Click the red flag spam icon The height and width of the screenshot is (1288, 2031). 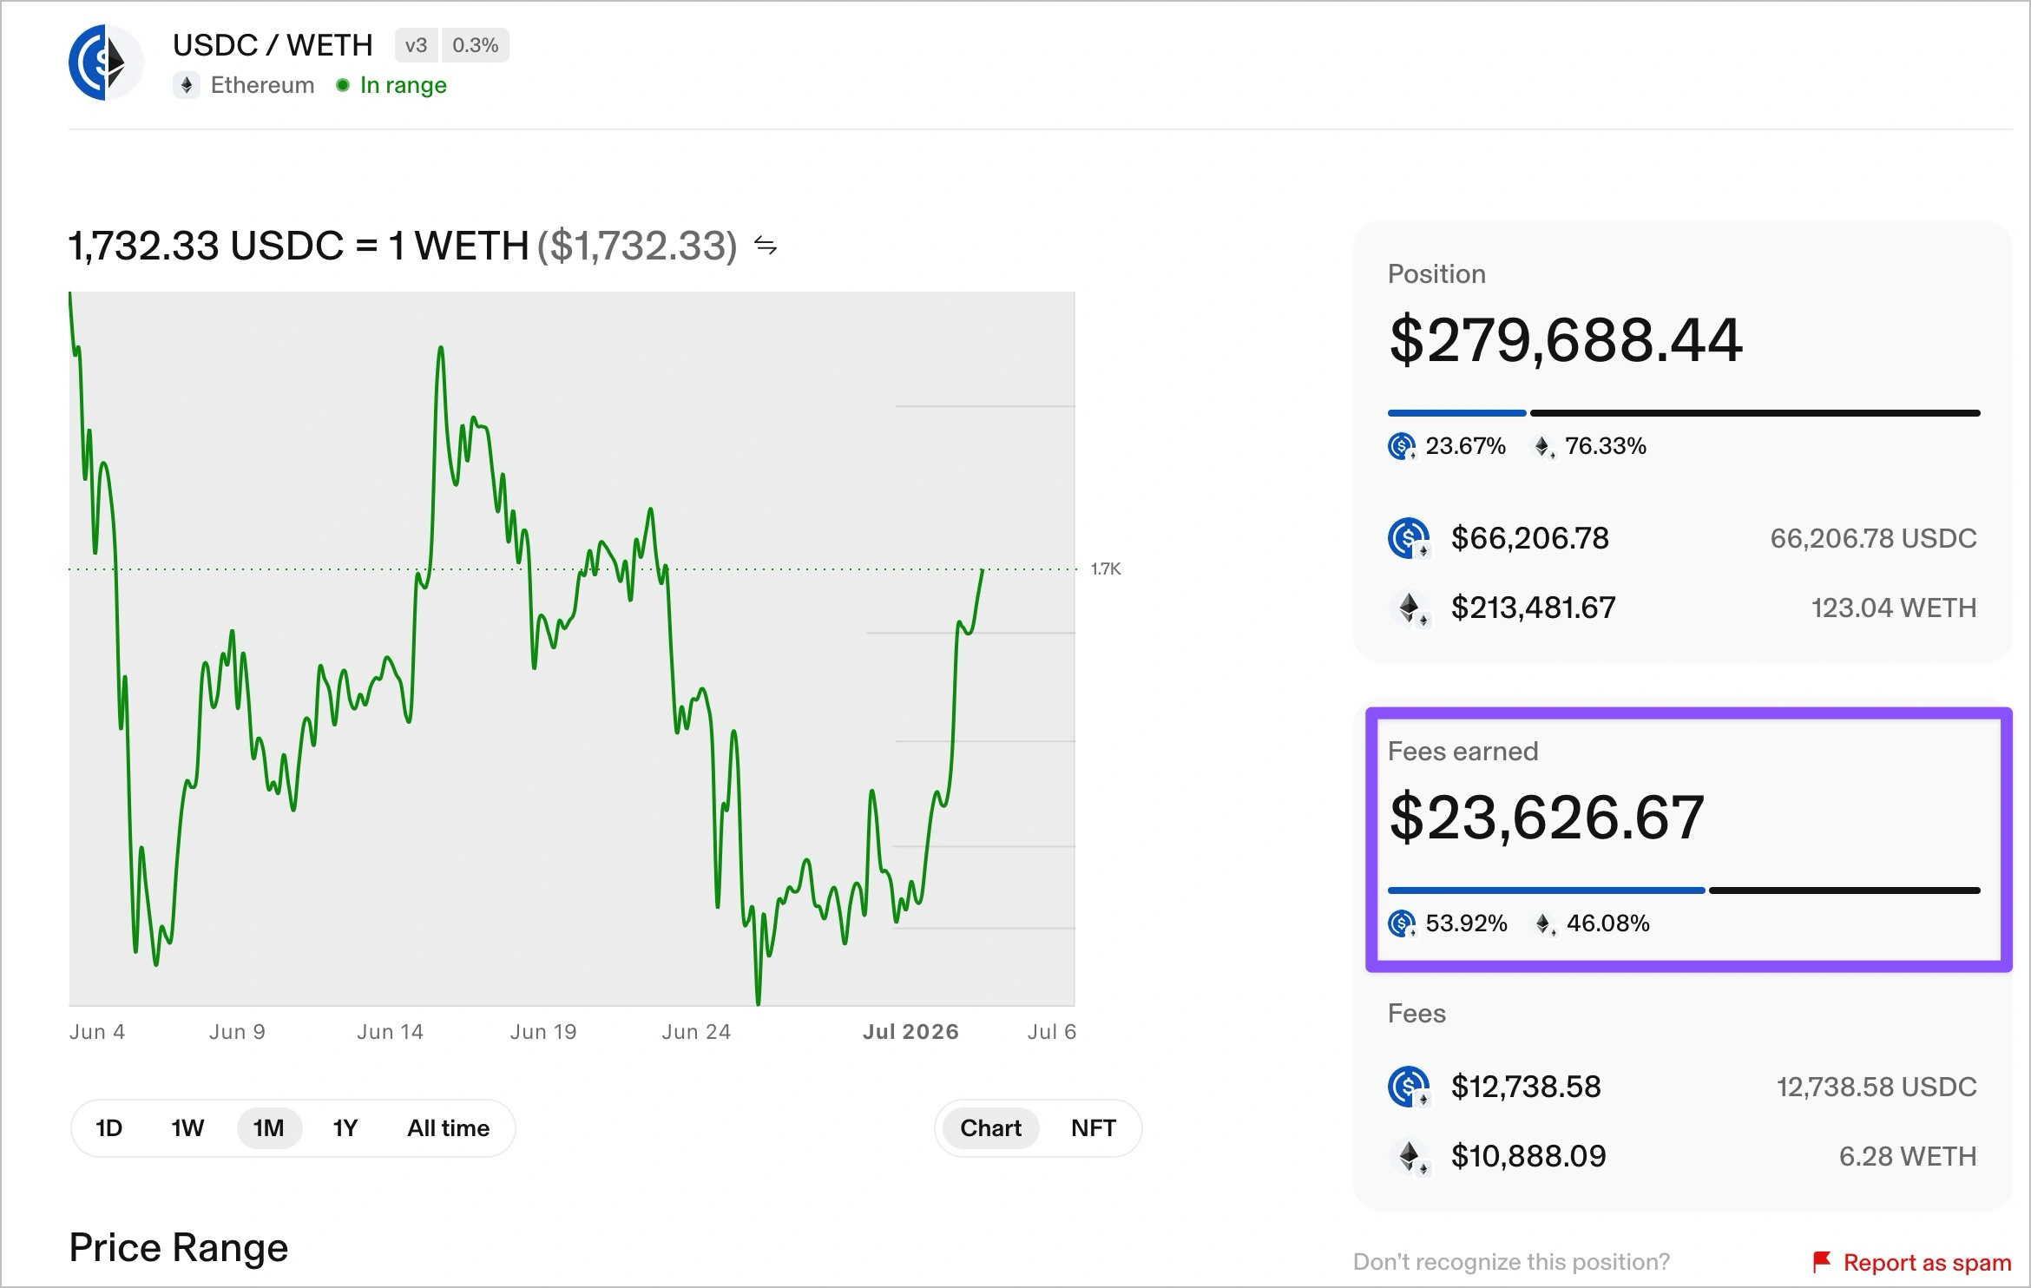pyautogui.click(x=1822, y=1262)
